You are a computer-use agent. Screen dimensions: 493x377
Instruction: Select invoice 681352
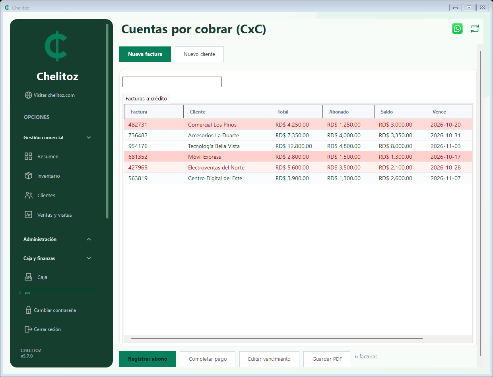click(298, 157)
